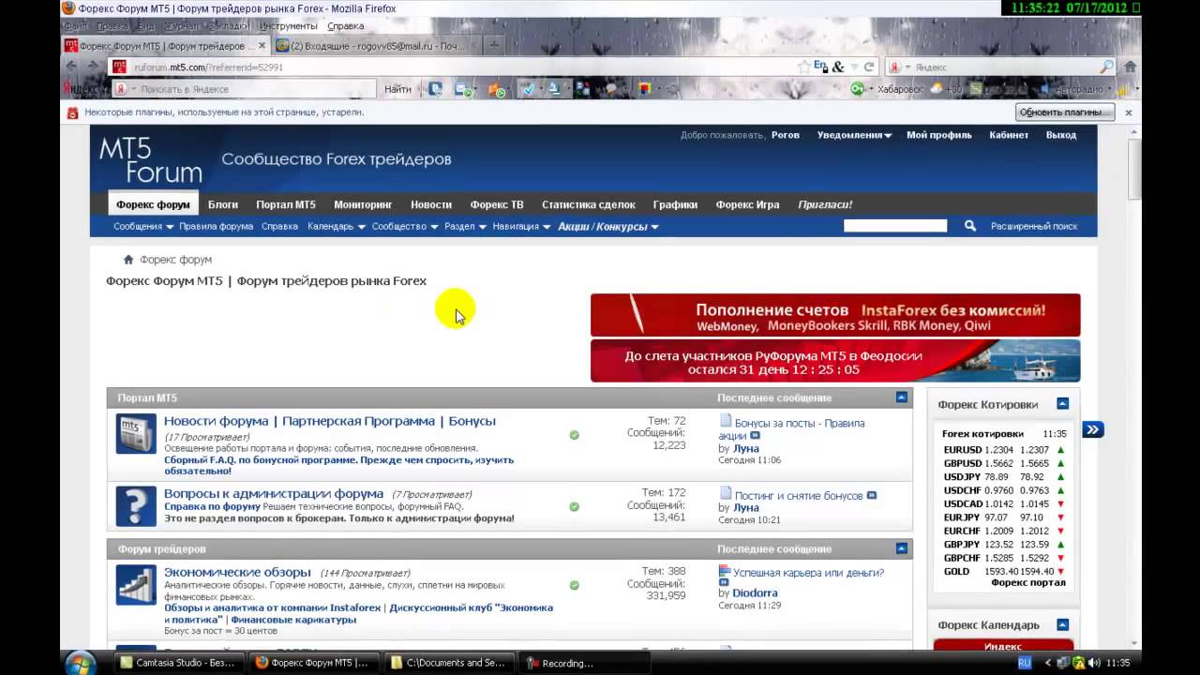Open the Форекс ТВ tab
Viewport: 1200px width, 675px height.
tap(497, 204)
